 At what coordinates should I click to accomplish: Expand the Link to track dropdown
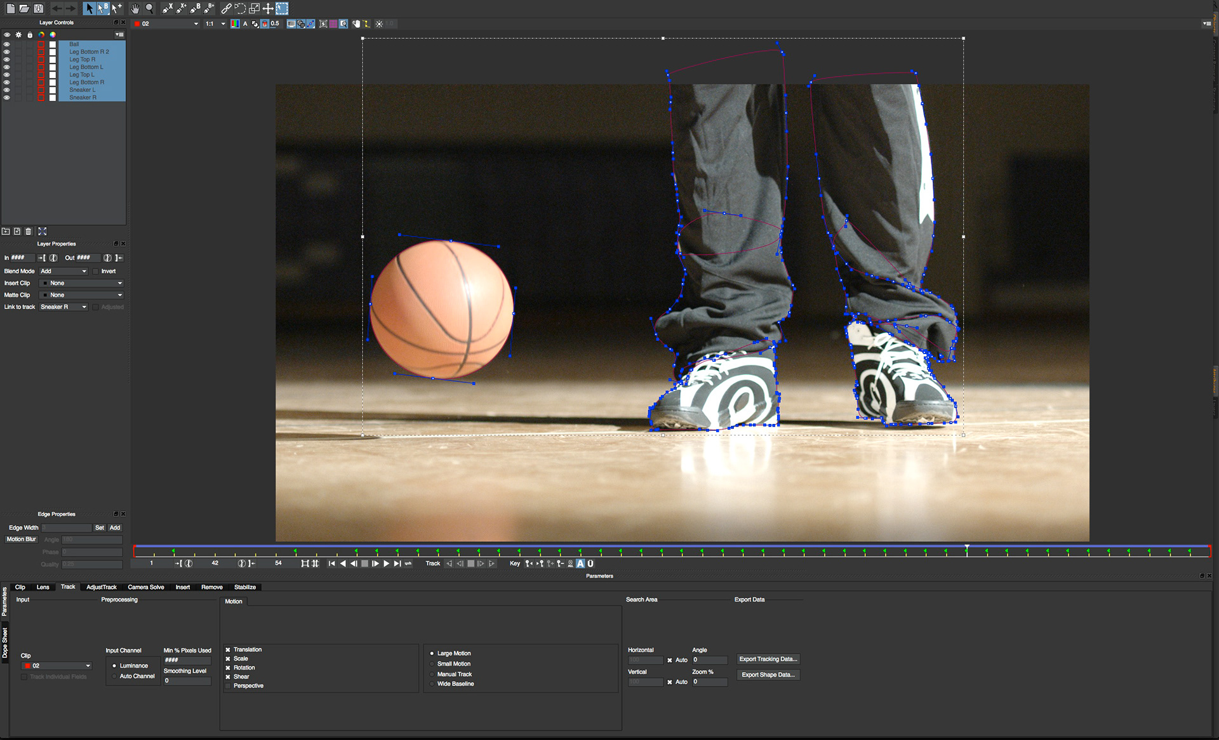pyautogui.click(x=63, y=307)
